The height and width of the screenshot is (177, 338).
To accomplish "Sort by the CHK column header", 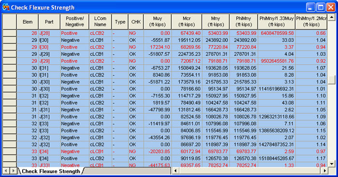I will (136, 22).
